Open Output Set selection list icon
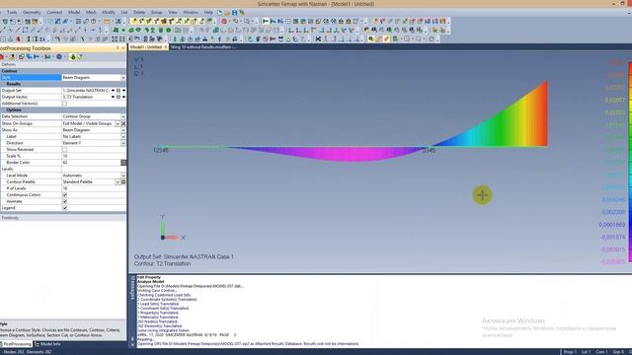Viewport: 632px width, 355px height. 118,90
